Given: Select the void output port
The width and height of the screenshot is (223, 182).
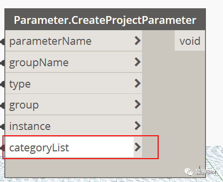Looking at the screenshot, I should click(190, 40).
